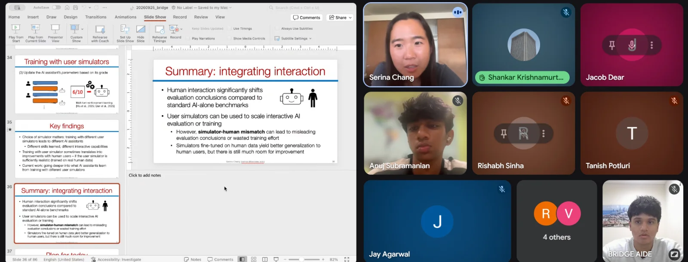Select slide 35 Key findings thumbnail
The image size is (688, 262).
point(67,149)
